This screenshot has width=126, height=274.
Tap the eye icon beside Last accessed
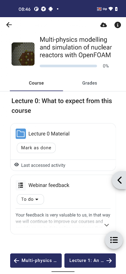pos(16,165)
